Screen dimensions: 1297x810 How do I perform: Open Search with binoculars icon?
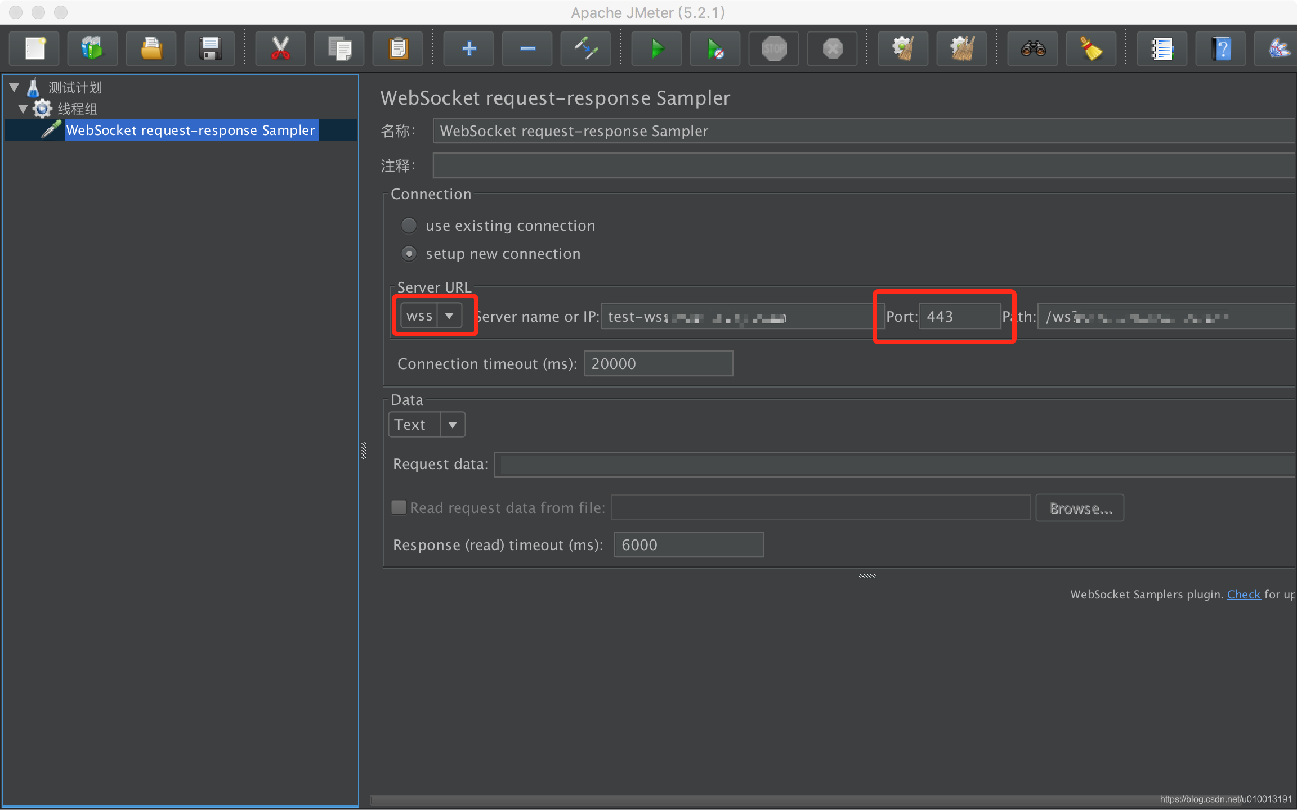click(1033, 48)
